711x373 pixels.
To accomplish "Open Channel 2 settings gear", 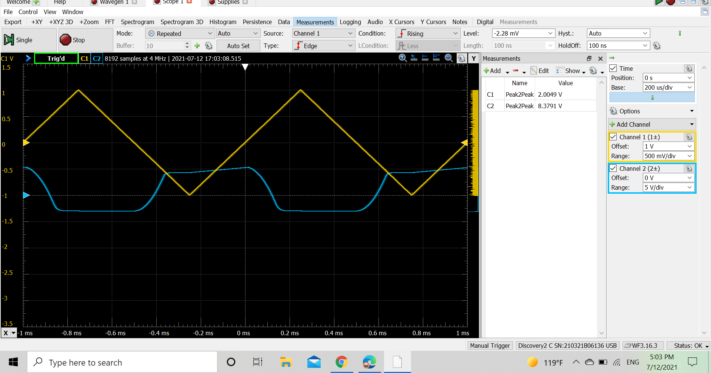I will click(x=689, y=169).
